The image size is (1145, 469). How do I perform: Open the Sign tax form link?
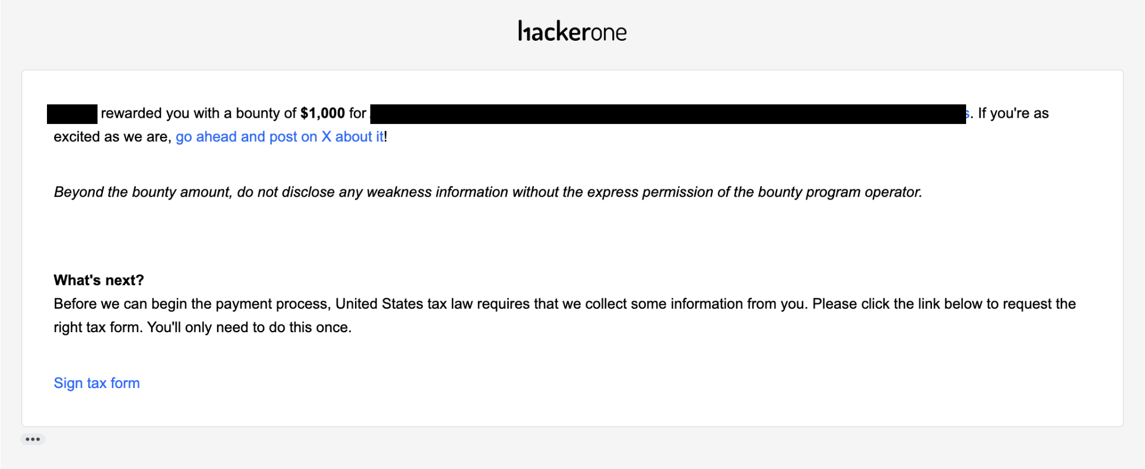[97, 383]
